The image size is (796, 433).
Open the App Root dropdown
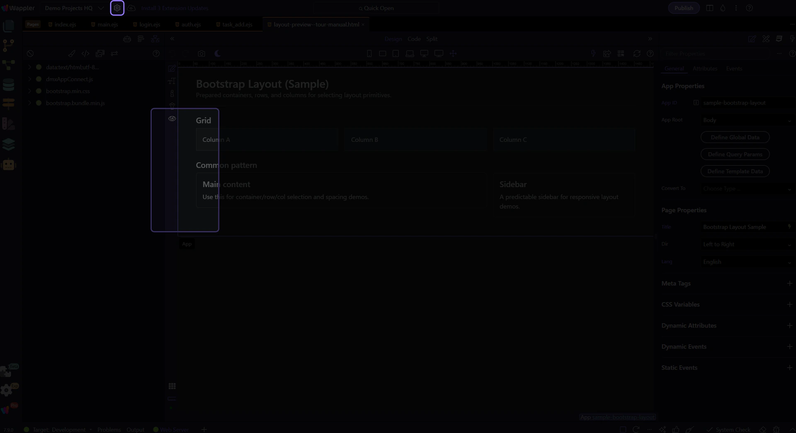pyautogui.click(x=746, y=120)
